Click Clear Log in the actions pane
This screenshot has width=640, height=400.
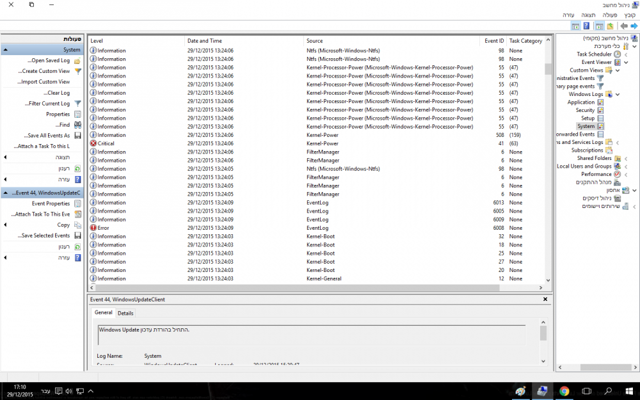57,93
